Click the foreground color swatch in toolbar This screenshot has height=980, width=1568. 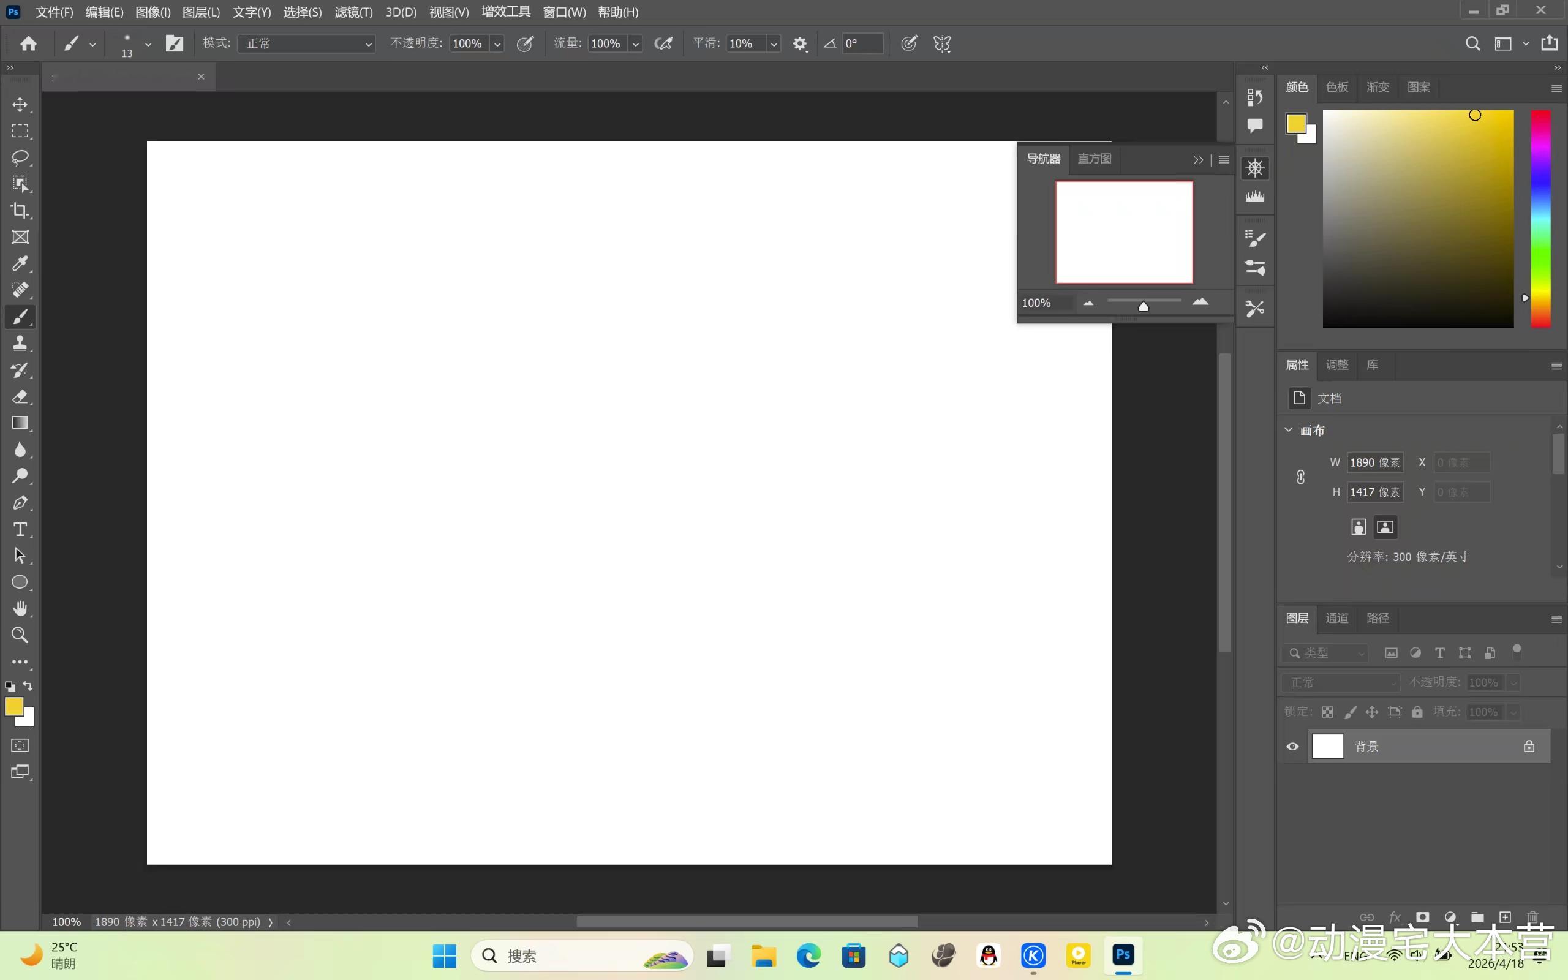[x=13, y=706]
